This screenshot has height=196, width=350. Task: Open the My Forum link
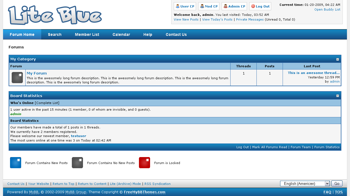(x=37, y=73)
